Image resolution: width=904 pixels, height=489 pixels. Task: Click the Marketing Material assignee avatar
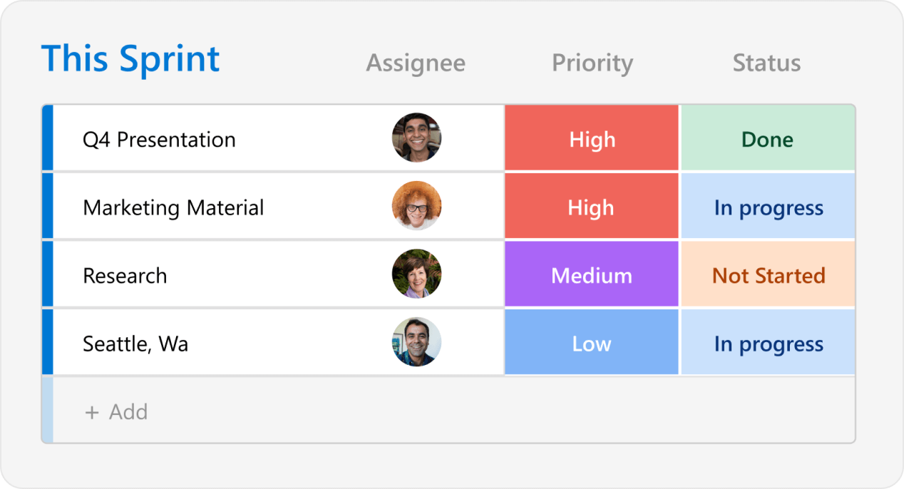[416, 205]
